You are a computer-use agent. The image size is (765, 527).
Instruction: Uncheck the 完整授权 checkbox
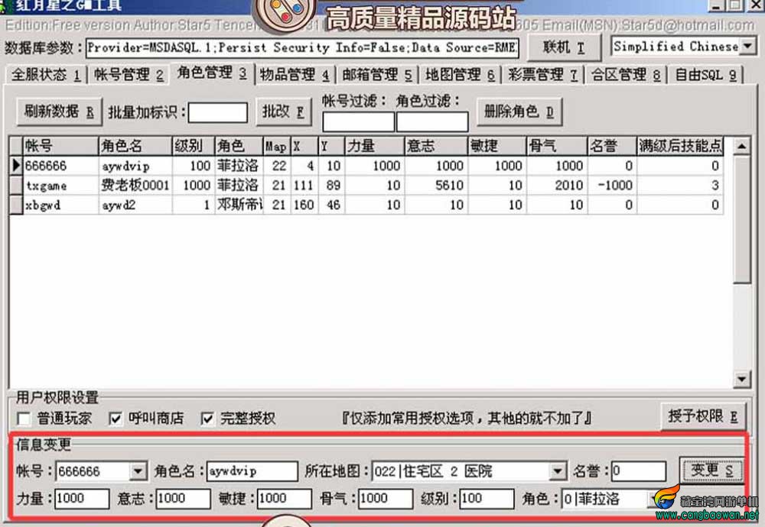pyautogui.click(x=207, y=419)
